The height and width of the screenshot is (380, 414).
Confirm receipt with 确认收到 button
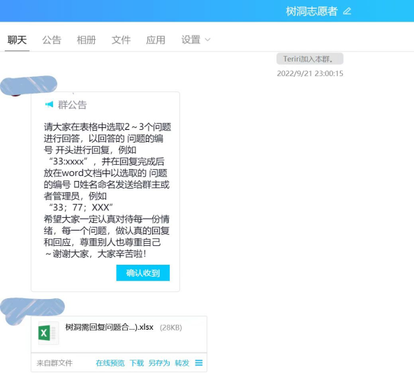[143, 272]
